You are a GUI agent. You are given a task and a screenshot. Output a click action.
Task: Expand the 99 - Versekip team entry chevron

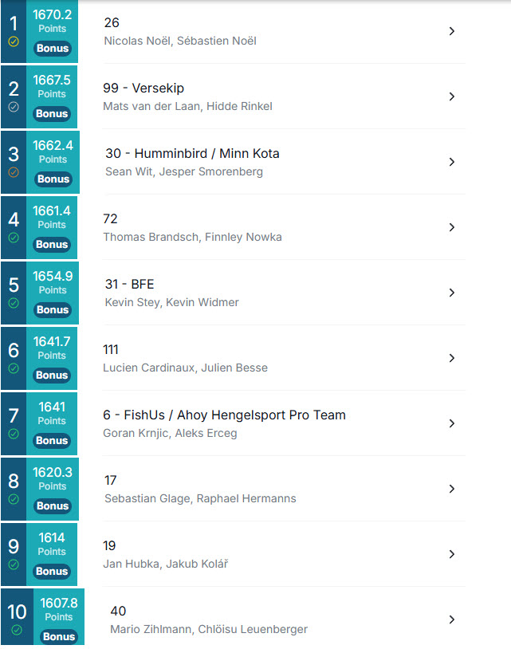(452, 96)
